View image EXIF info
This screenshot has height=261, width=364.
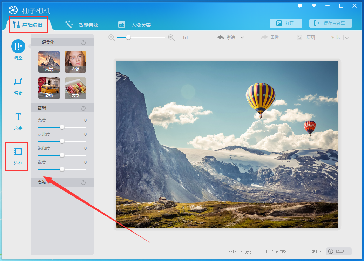click(x=339, y=251)
